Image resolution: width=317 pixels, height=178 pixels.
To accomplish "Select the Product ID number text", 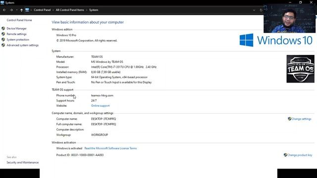I will coord(87,155).
